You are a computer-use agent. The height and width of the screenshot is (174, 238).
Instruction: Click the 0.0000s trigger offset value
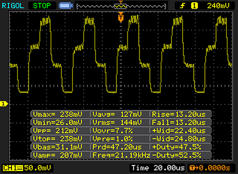(x=215, y=168)
